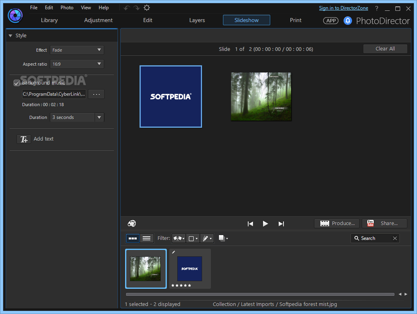Open the Effect dropdown
This screenshot has width=417, height=314.
(77, 50)
